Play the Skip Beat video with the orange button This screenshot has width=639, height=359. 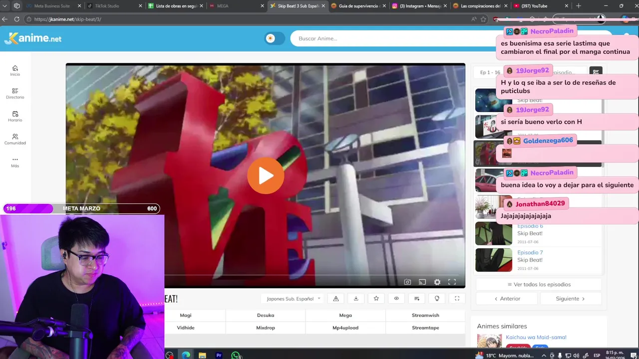tap(266, 176)
